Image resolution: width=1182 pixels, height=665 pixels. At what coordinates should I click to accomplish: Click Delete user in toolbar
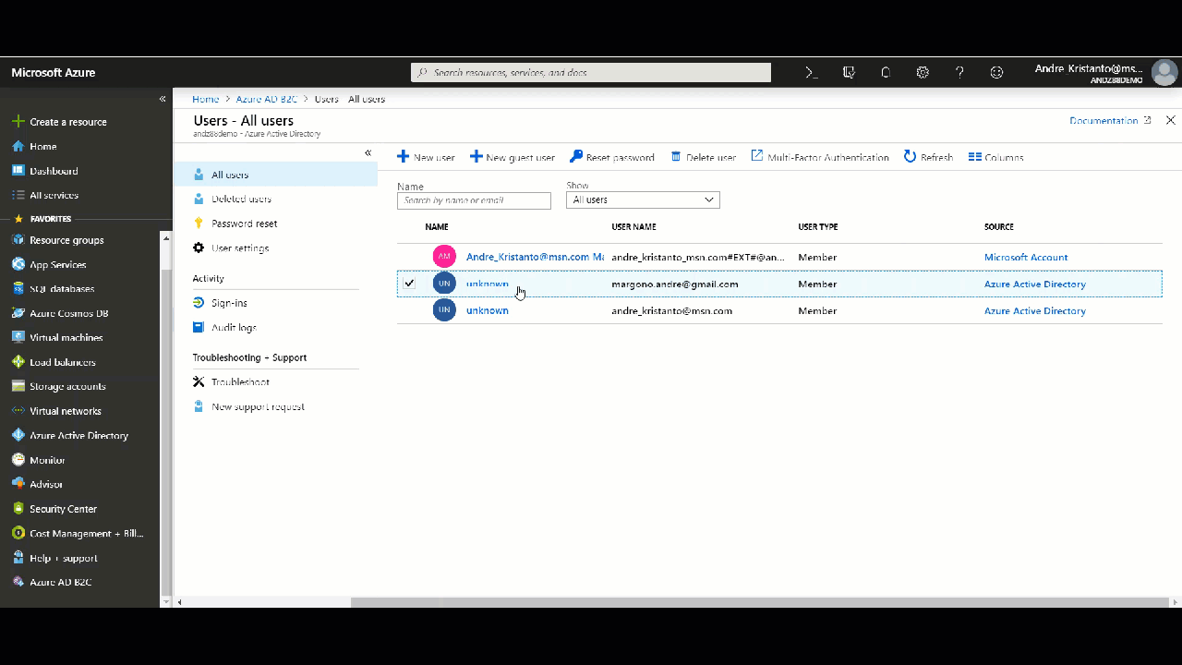click(703, 157)
